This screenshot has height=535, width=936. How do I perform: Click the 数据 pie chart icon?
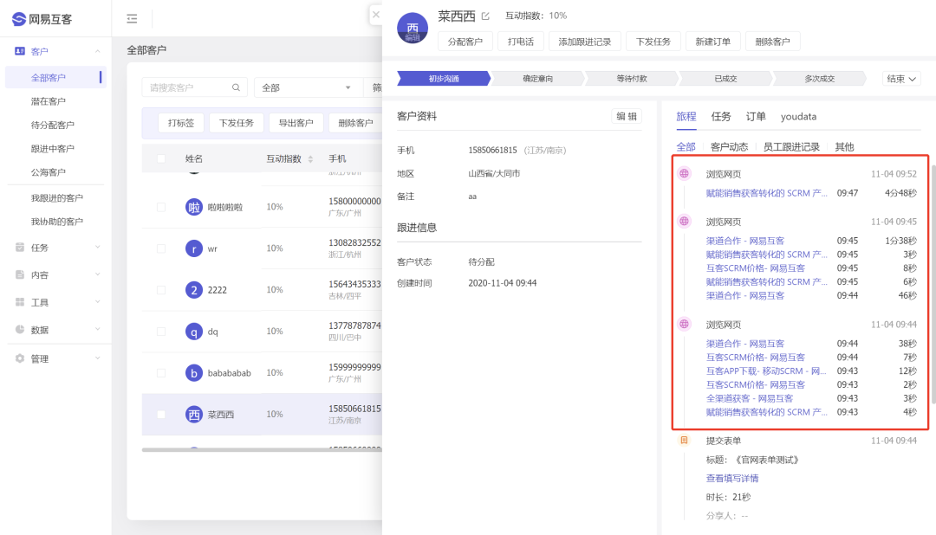(20, 329)
